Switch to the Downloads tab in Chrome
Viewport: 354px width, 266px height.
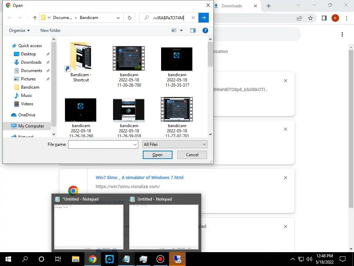click(x=232, y=6)
